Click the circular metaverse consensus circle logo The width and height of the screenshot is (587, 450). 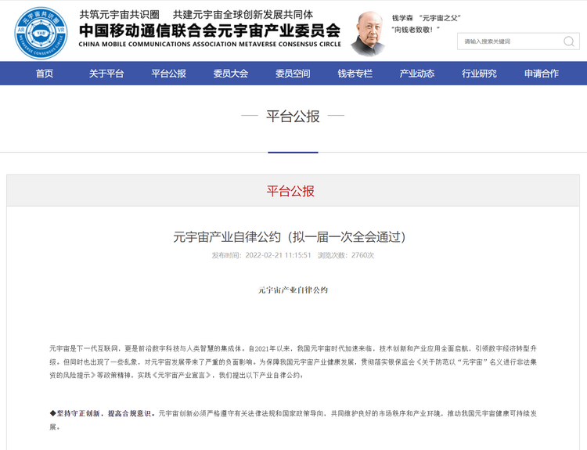41,33
